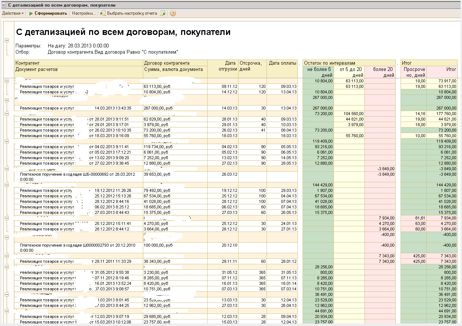462x326 pixels.
Task: Click the '267 000,00, руб' document sum cell
Action: [158, 108]
